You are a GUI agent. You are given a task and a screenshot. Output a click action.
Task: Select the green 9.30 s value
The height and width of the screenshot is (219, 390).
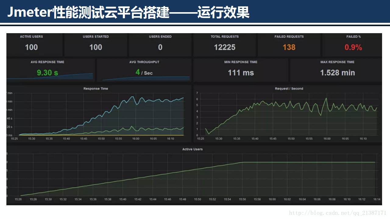coord(48,73)
